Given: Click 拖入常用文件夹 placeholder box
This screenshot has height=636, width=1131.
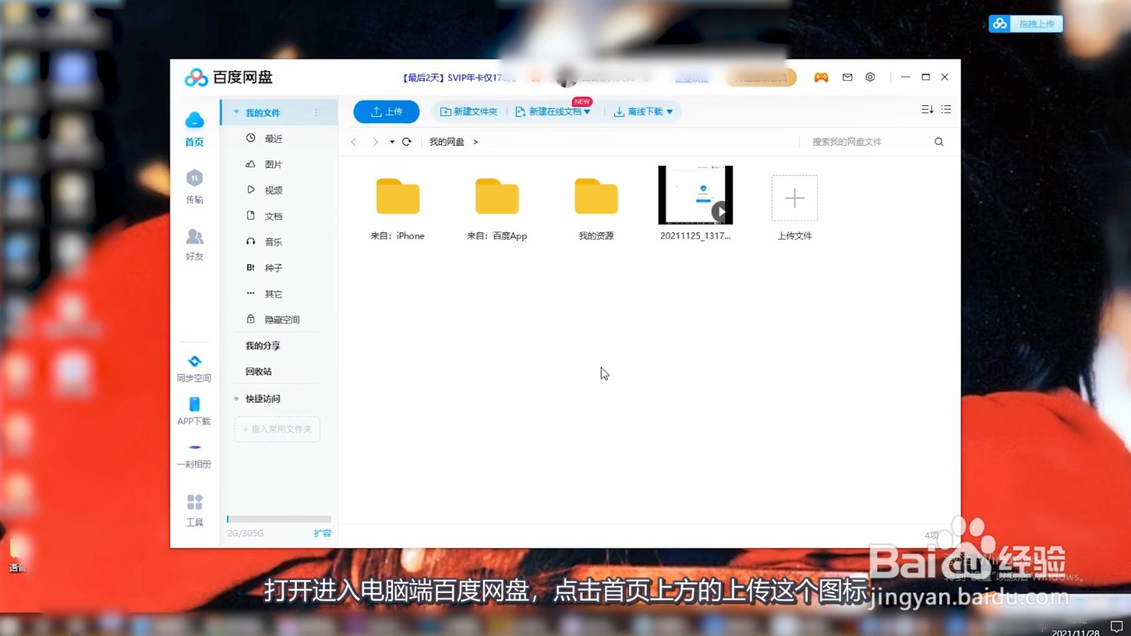Looking at the screenshot, I should point(277,430).
